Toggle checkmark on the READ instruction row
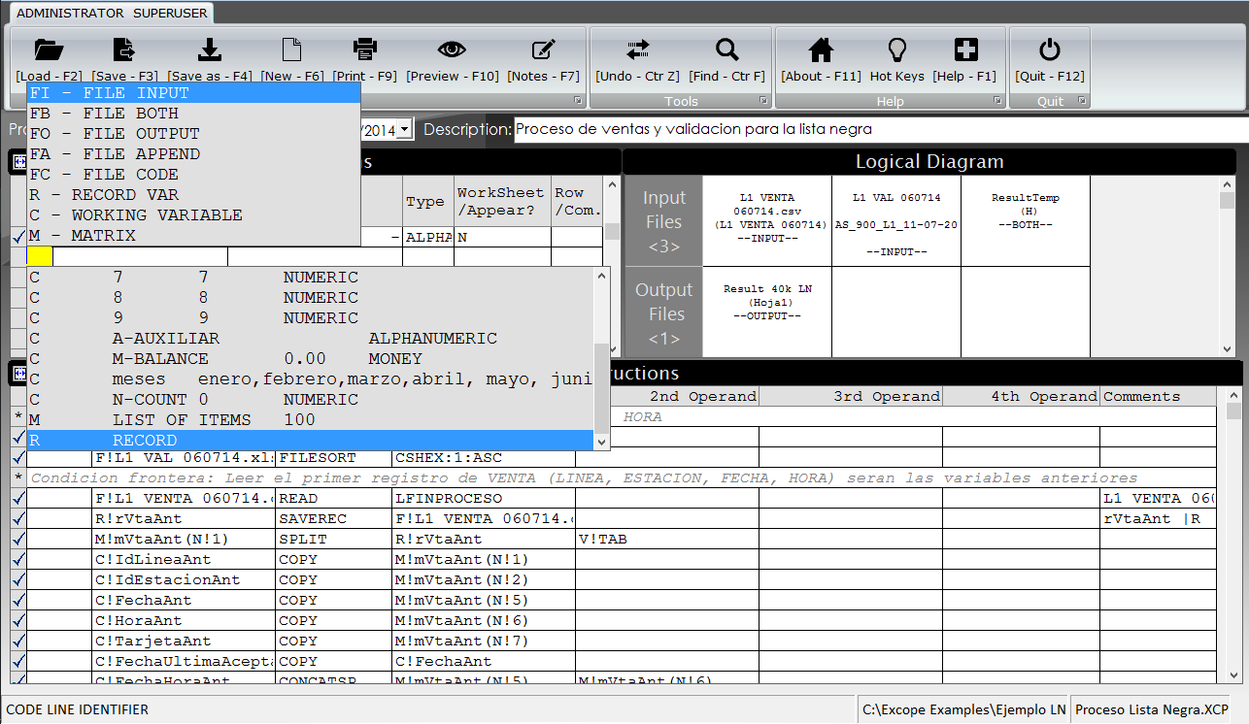 (18, 498)
